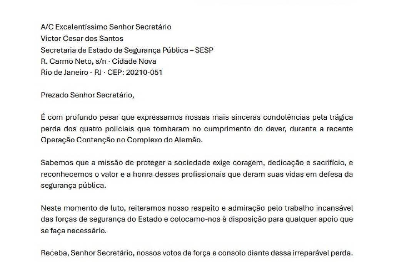Click the name "Victor Cesar dos Santos"

click(x=82, y=38)
